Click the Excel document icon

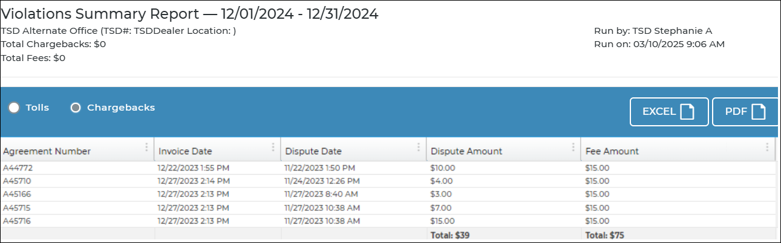coord(687,112)
